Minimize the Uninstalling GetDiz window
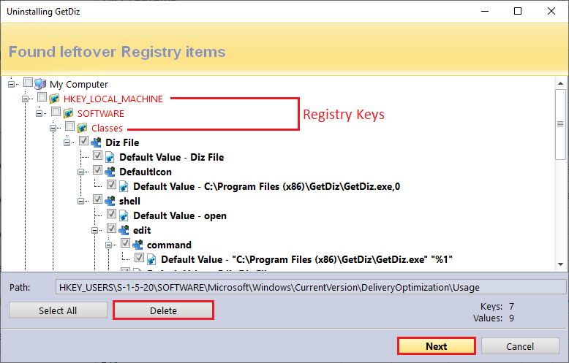 pyautogui.click(x=485, y=11)
